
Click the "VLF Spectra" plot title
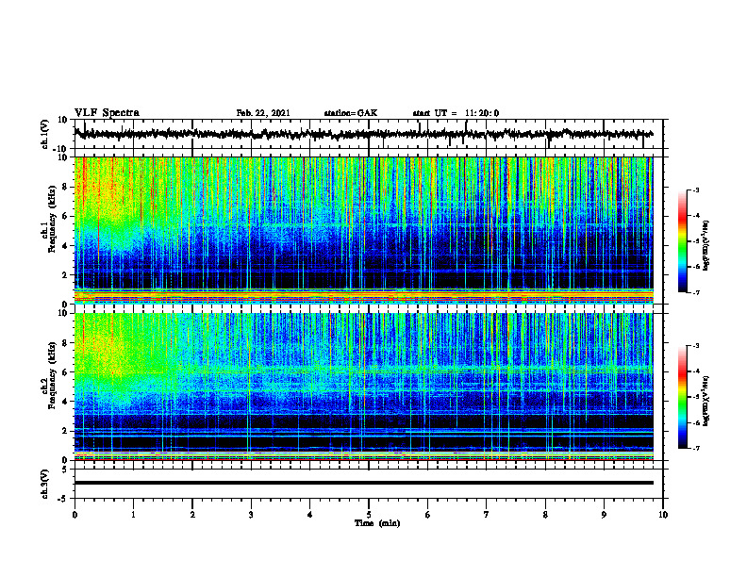click(x=107, y=113)
